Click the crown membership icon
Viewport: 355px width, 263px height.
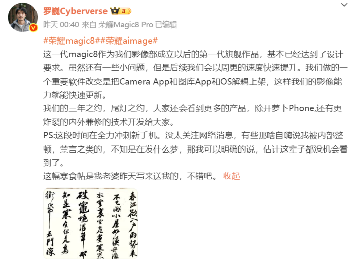[115, 11]
